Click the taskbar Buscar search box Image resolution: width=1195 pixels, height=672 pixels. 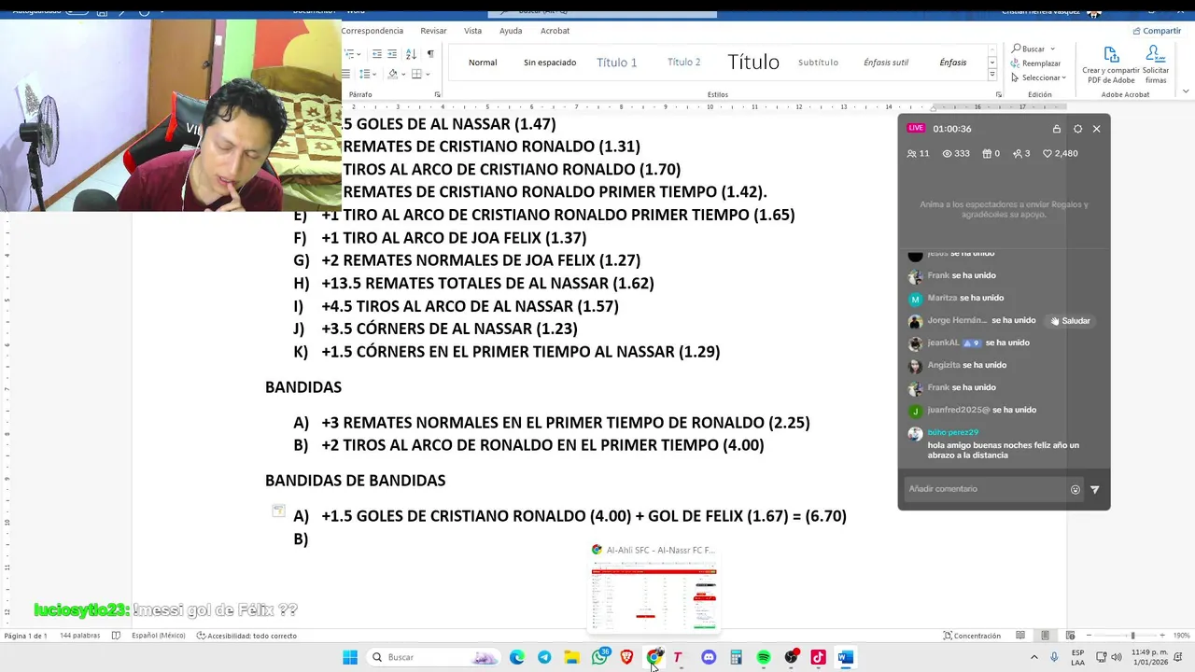(x=434, y=657)
